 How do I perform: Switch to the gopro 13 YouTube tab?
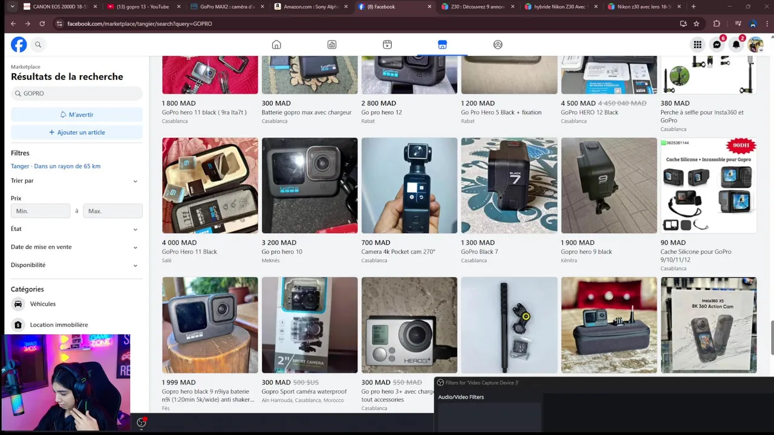[x=143, y=7]
